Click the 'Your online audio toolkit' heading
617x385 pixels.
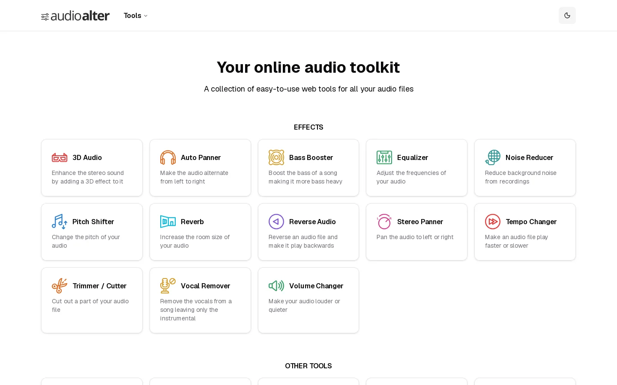click(308, 67)
